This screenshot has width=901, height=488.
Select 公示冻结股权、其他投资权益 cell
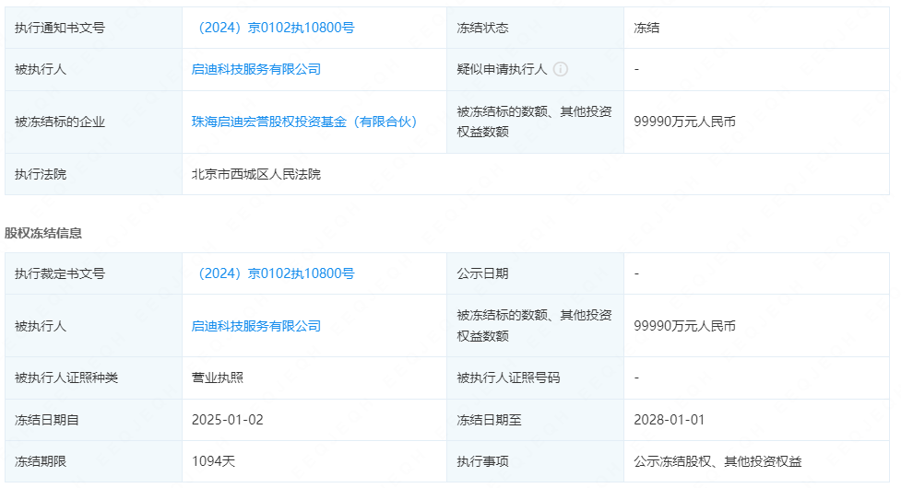tap(717, 461)
